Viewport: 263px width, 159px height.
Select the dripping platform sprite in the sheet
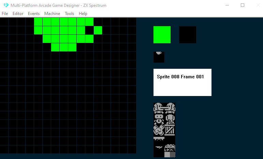click(159, 139)
